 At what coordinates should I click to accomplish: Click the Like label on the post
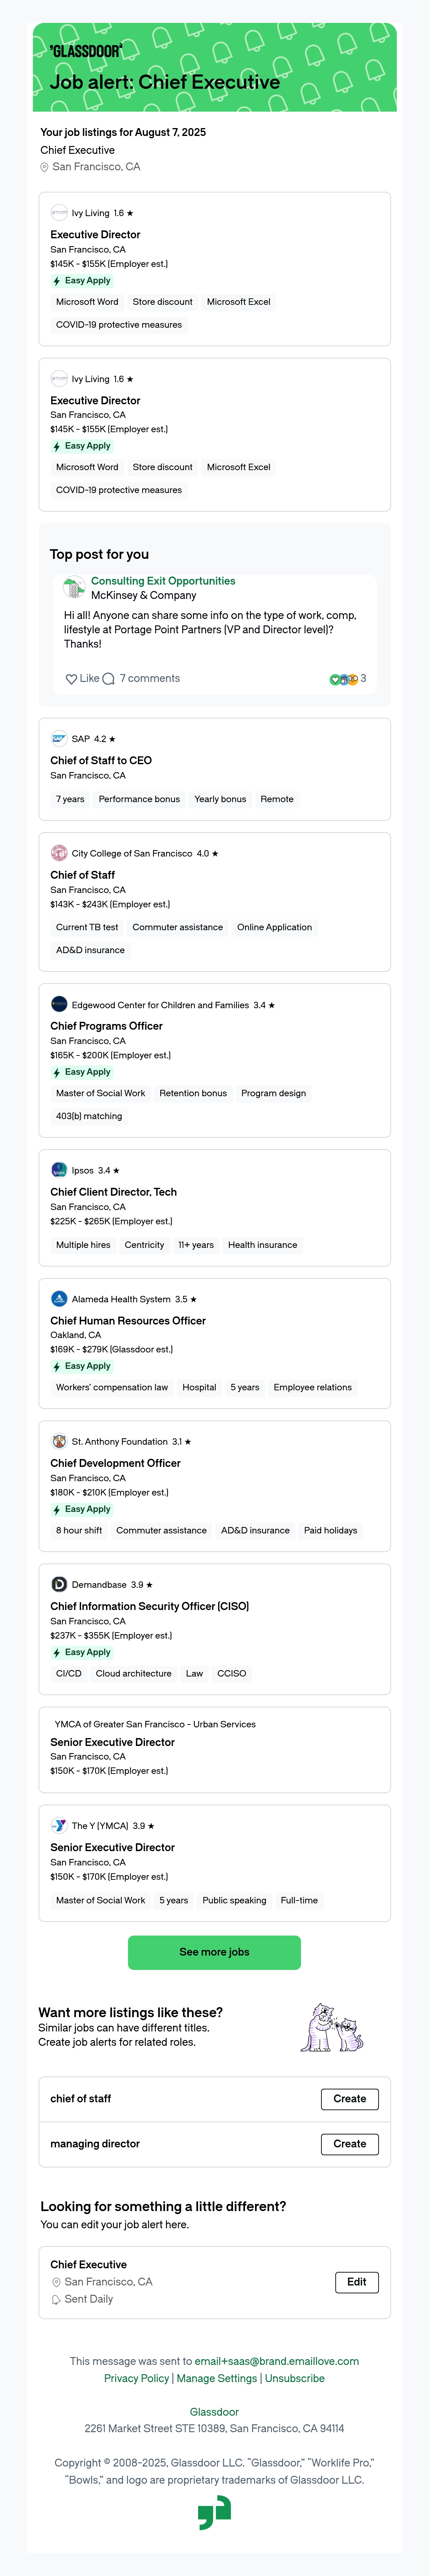90,679
